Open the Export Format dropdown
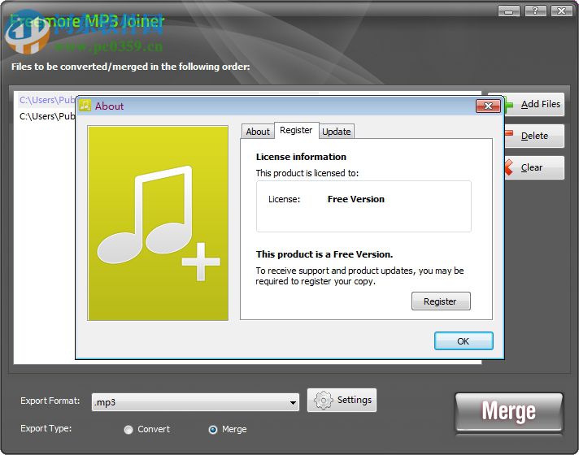Screen dimensions: 579x455 [x=195, y=402]
